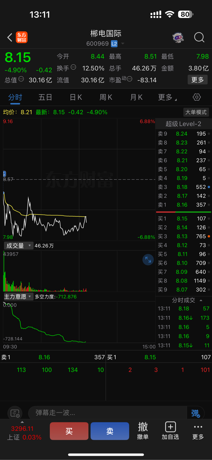Tap the Wi-Fi status icon
The width and height of the screenshot is (212, 460).
click(x=170, y=14)
